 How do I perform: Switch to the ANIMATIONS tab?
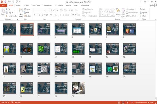pyautogui.click(x=48, y=5)
